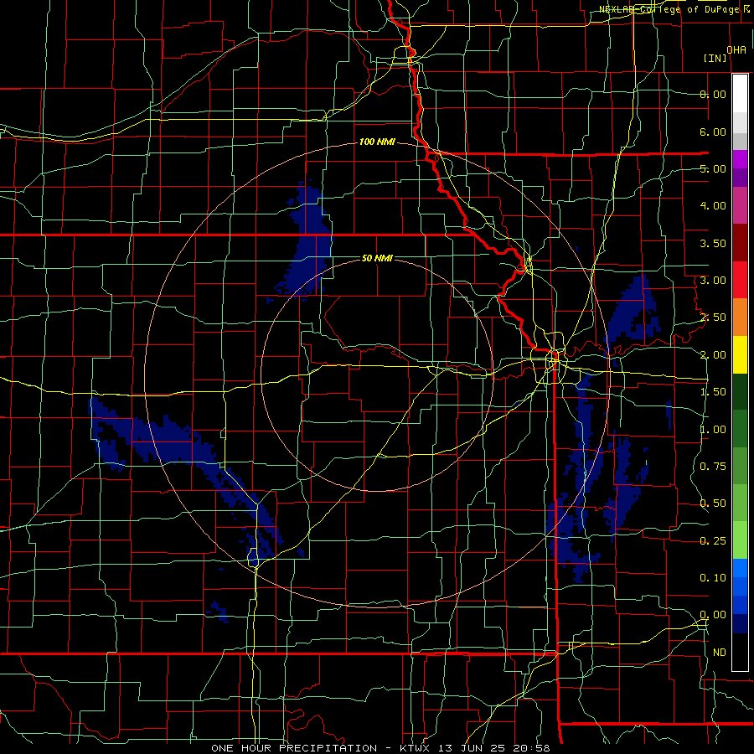Viewport: 754px width, 754px height.
Task: Click the 50 NMI range ring label
Action: tap(378, 258)
